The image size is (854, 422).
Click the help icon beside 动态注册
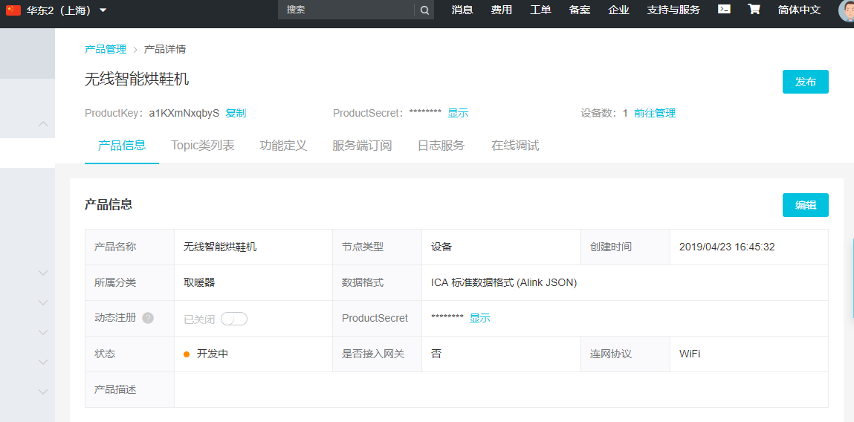click(x=148, y=318)
